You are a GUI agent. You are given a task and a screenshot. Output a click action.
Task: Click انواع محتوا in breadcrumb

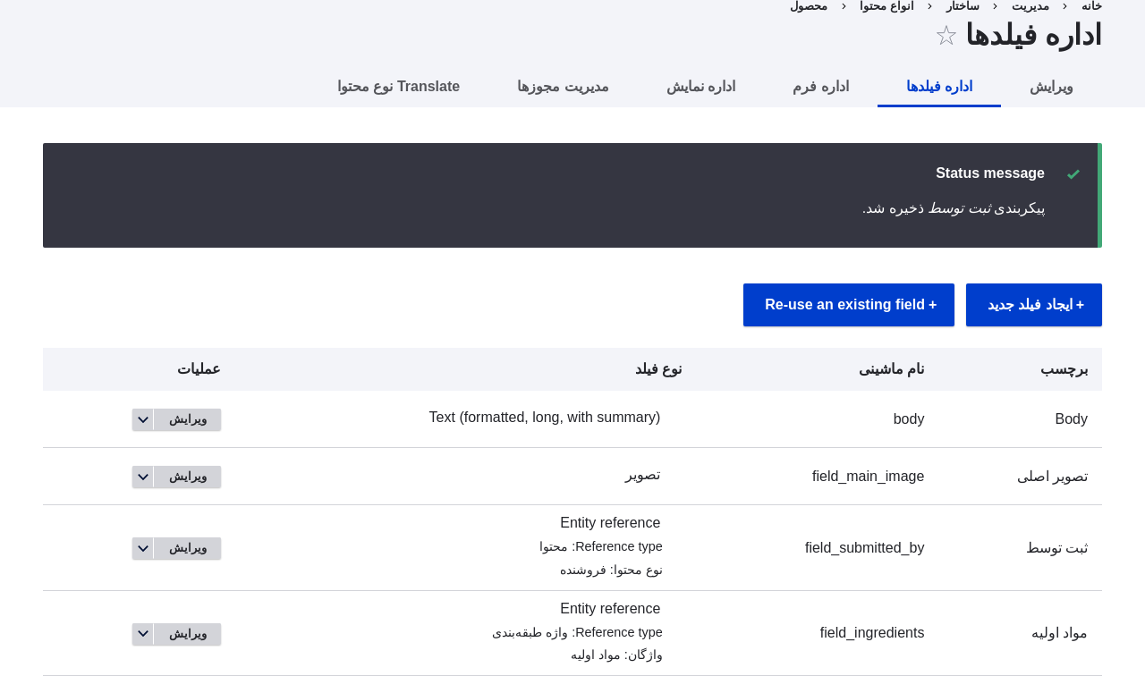tap(886, 4)
